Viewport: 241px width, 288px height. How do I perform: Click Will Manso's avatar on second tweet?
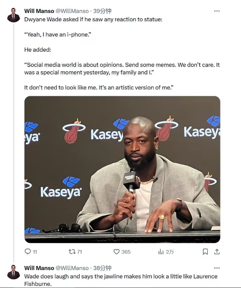[x=14, y=272]
